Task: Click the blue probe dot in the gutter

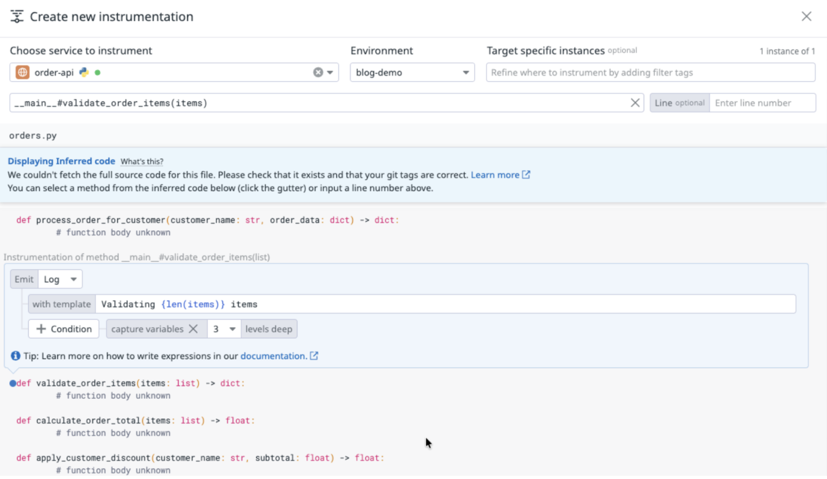Action: pos(13,383)
